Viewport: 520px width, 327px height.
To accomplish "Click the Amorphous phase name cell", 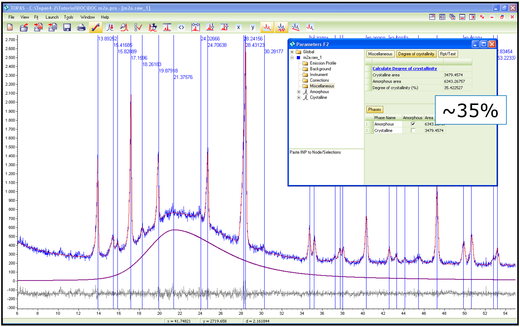I will pyautogui.click(x=388, y=124).
